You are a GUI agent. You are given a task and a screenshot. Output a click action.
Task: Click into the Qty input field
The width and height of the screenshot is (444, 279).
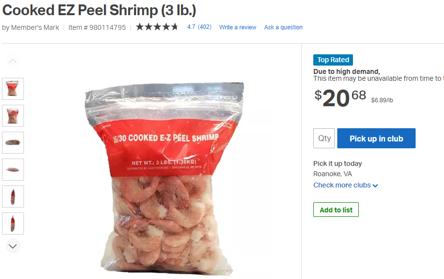coord(324,139)
